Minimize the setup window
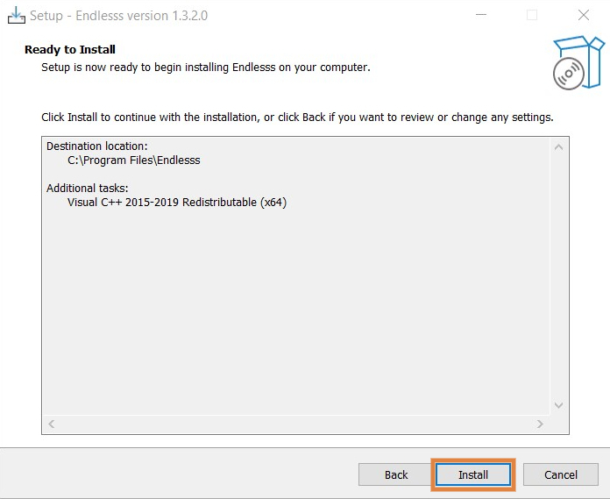This screenshot has height=499, width=610. [481, 15]
